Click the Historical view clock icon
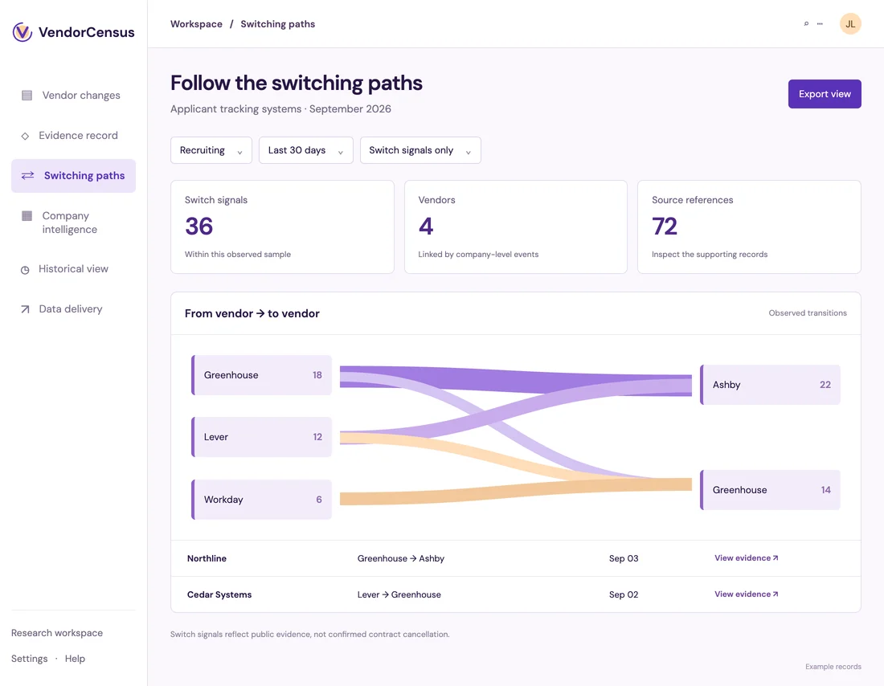This screenshot has height=686, width=884. tap(25, 270)
